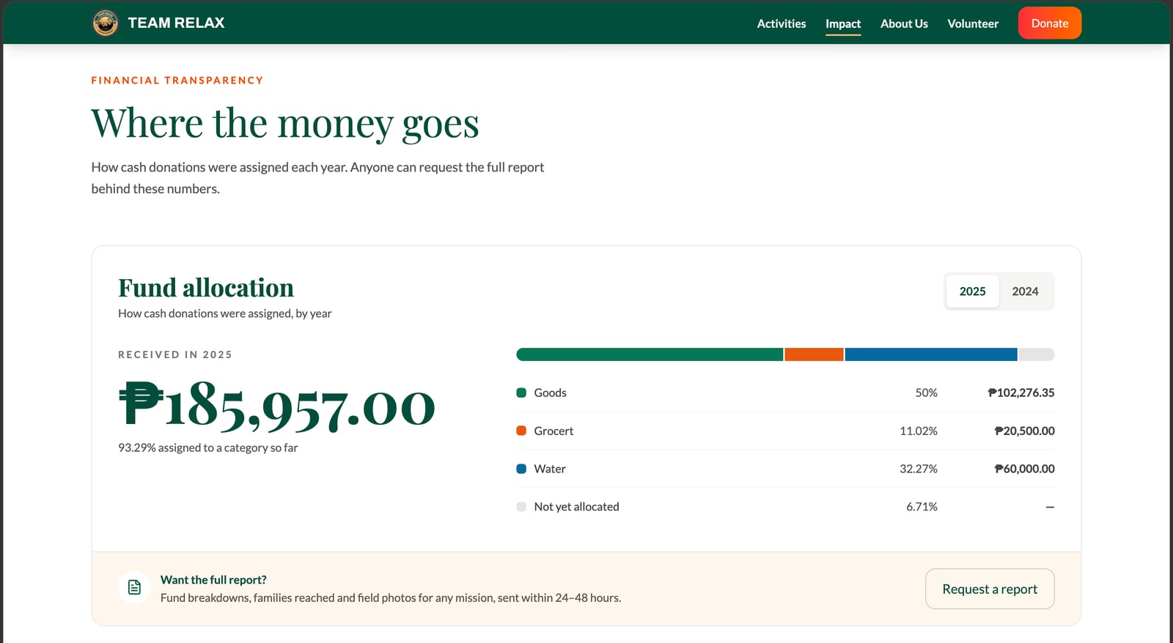Viewport: 1173px width, 643px height.
Task: Click the ₱60,000.00 Water amount
Action: click(x=1024, y=469)
